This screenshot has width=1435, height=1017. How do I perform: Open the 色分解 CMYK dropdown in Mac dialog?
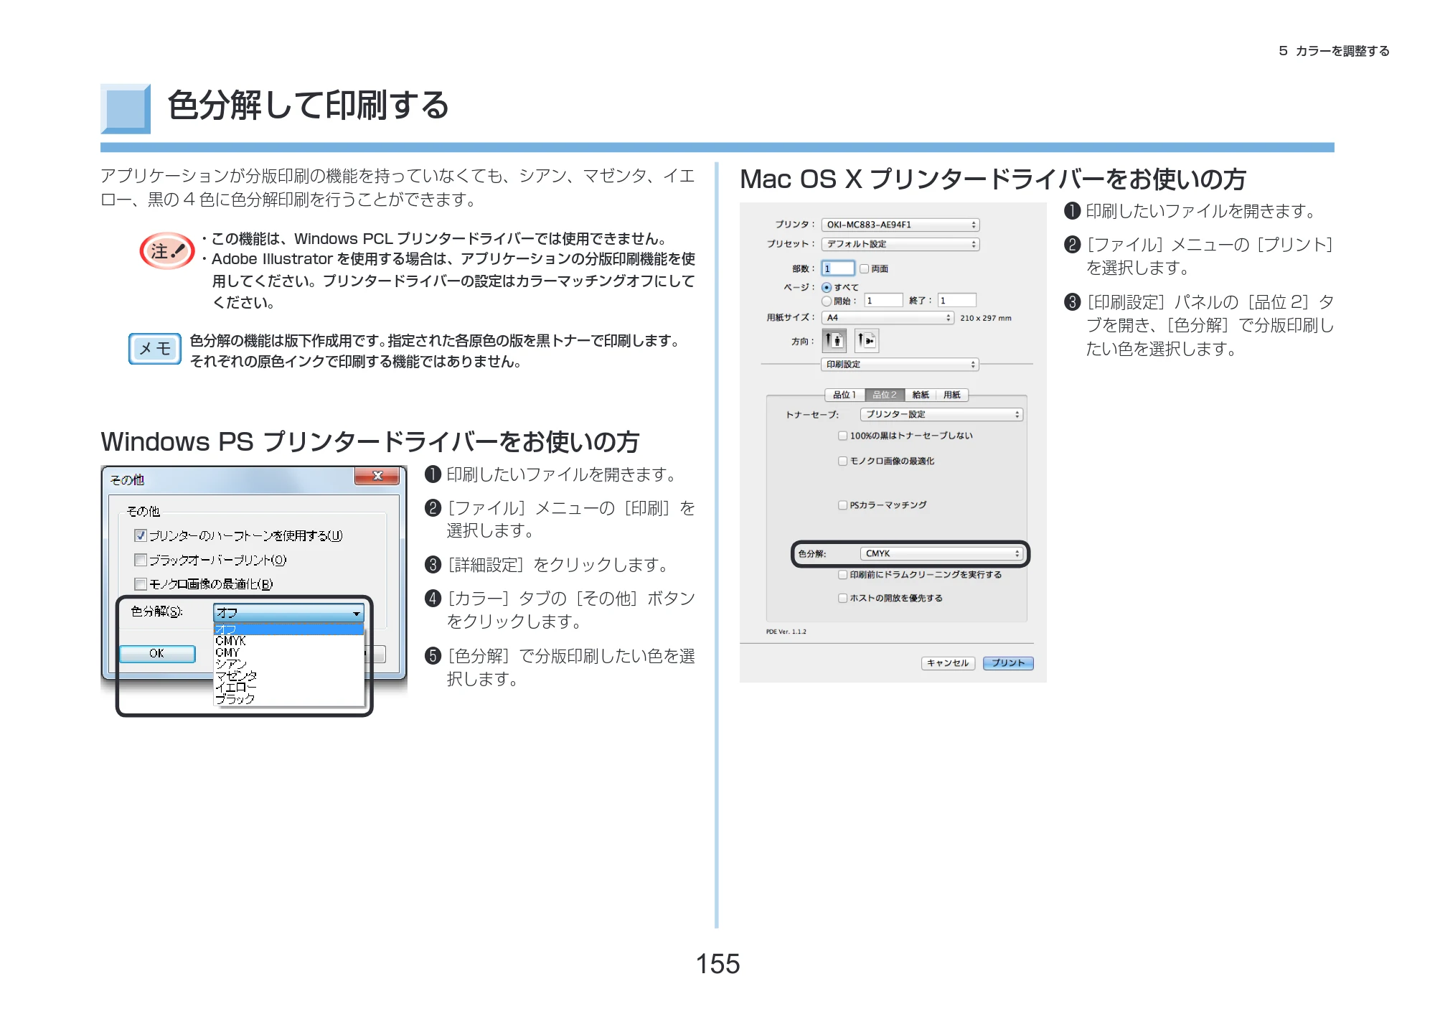[x=941, y=553]
